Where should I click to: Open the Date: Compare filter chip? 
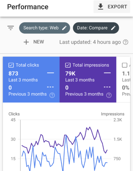(x=96, y=28)
